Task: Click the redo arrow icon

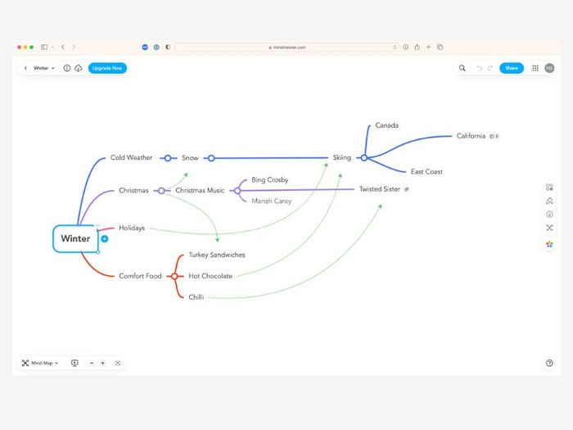Action: click(490, 68)
